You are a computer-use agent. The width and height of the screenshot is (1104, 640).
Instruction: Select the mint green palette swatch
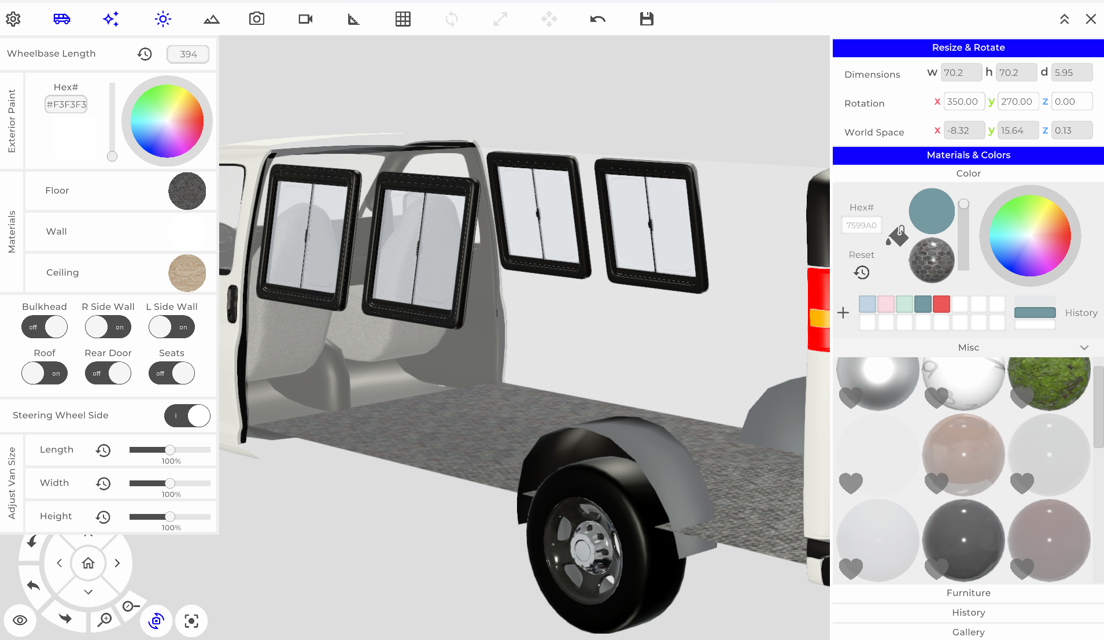[904, 304]
